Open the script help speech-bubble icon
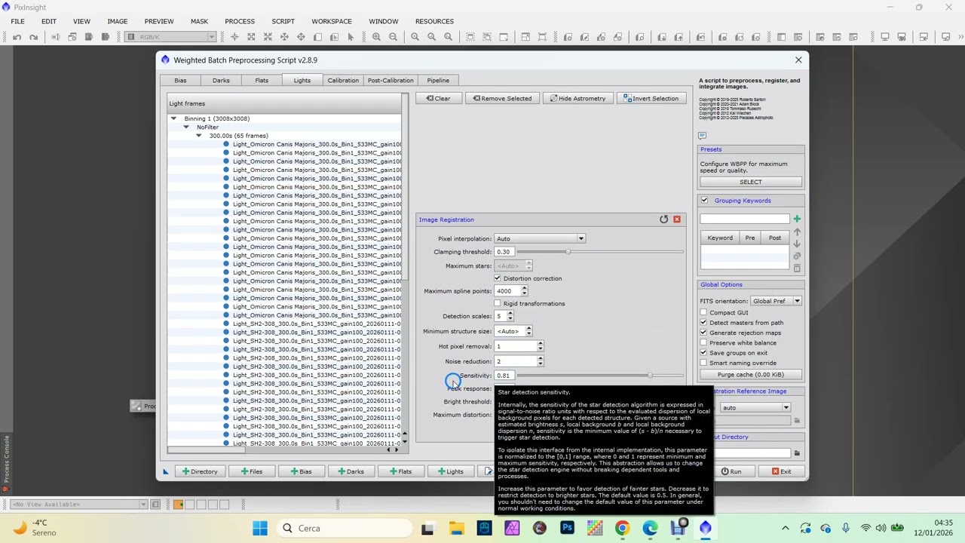 703,136
